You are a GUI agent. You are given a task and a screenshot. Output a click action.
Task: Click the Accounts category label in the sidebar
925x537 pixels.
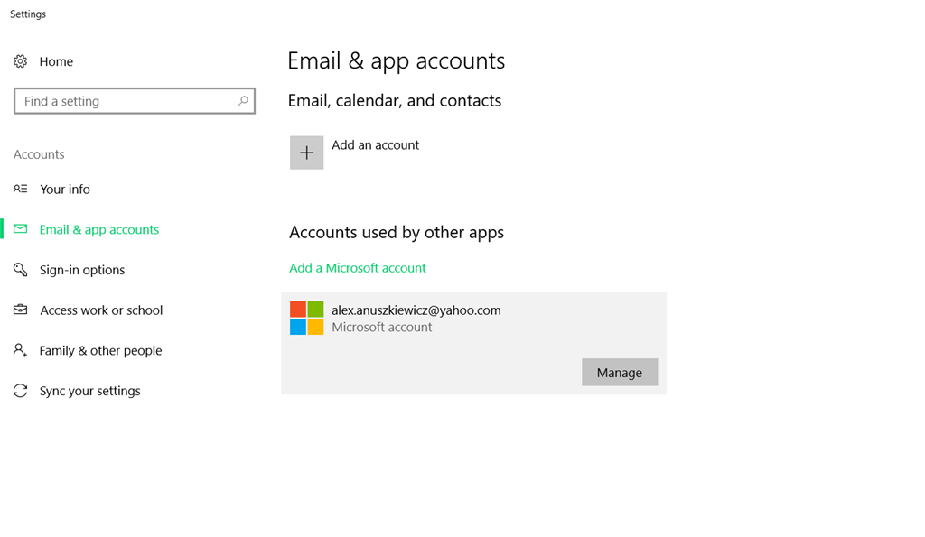click(x=39, y=154)
